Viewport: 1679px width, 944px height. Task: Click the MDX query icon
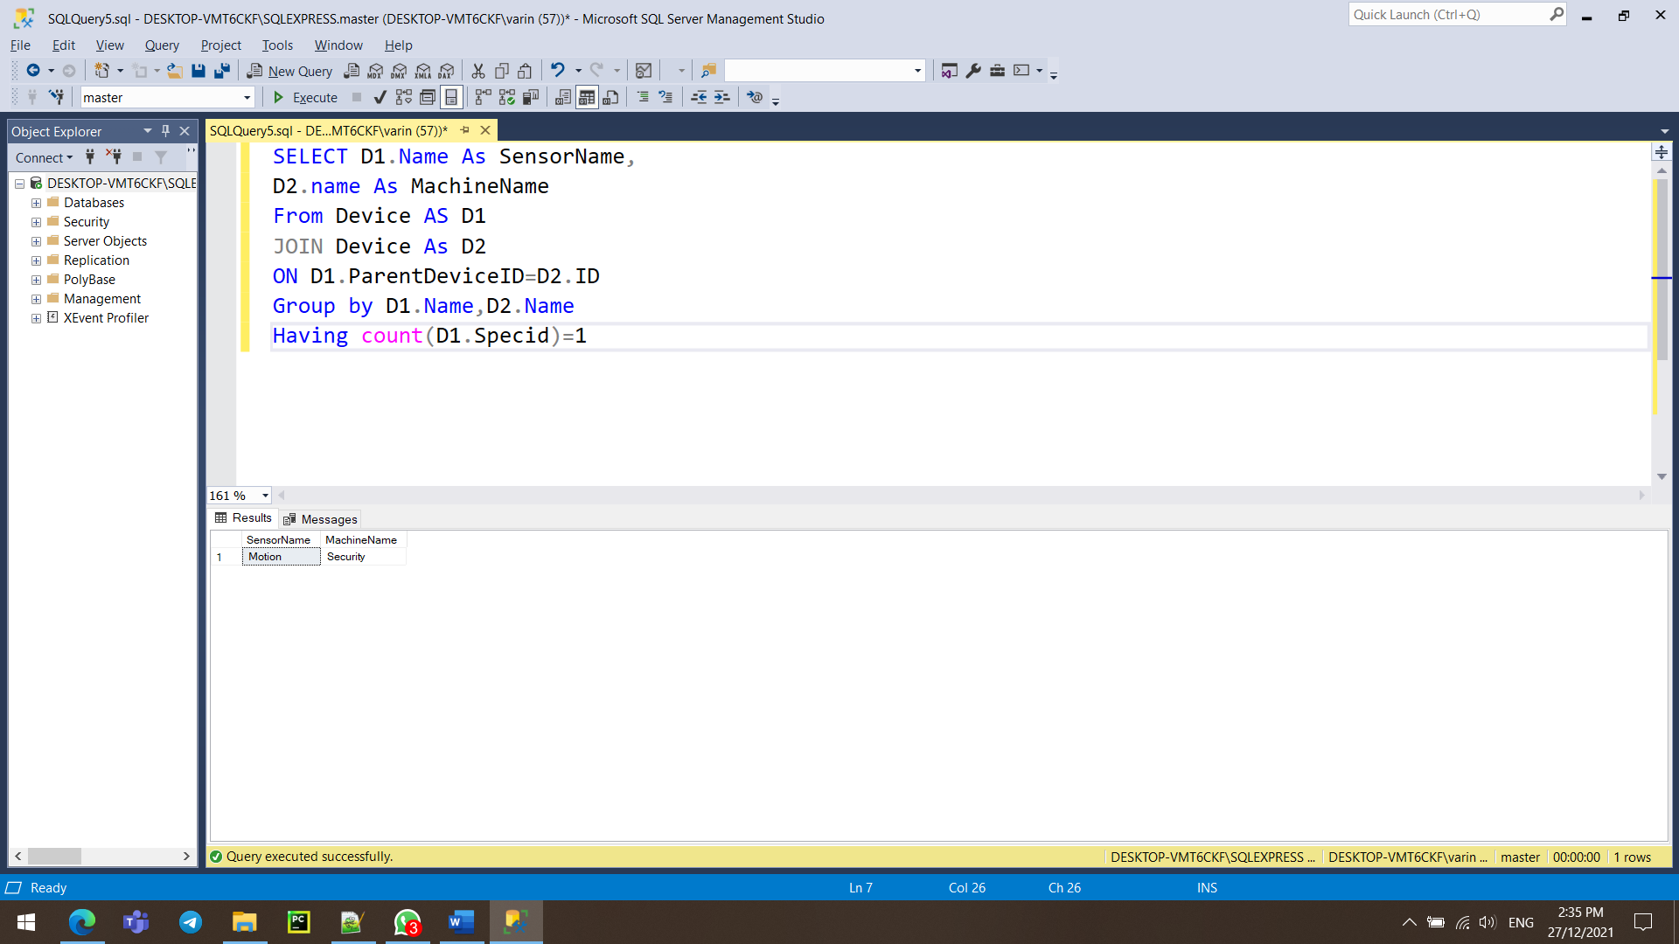point(375,71)
